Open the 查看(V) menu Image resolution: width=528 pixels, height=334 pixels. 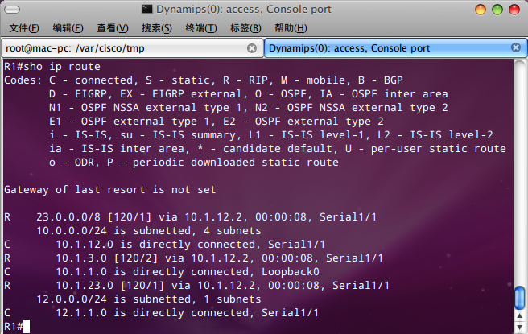click(x=113, y=28)
